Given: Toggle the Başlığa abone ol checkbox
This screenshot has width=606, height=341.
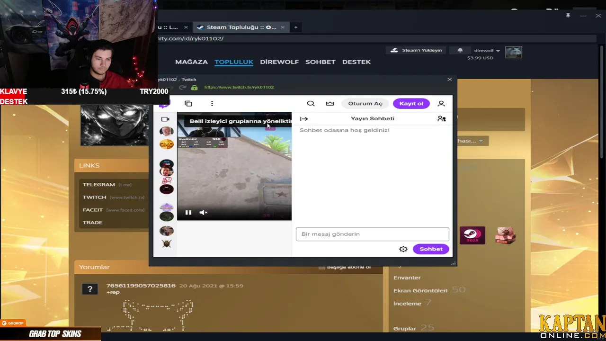Looking at the screenshot, I should (x=322, y=267).
